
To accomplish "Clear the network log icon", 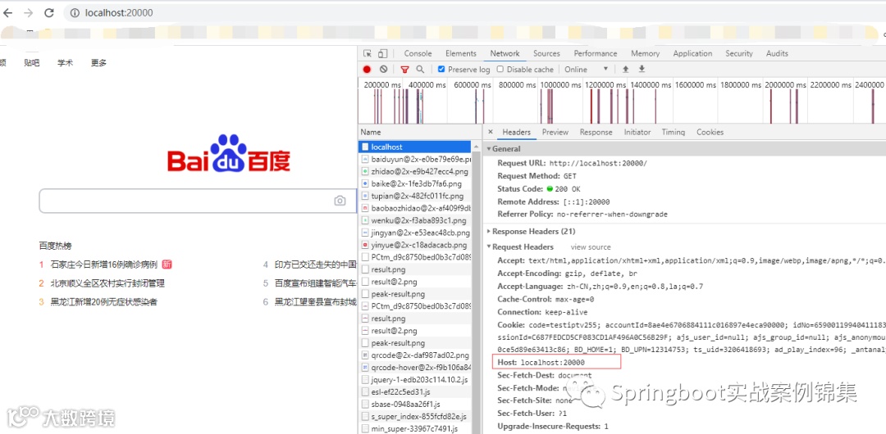I will [x=384, y=70].
